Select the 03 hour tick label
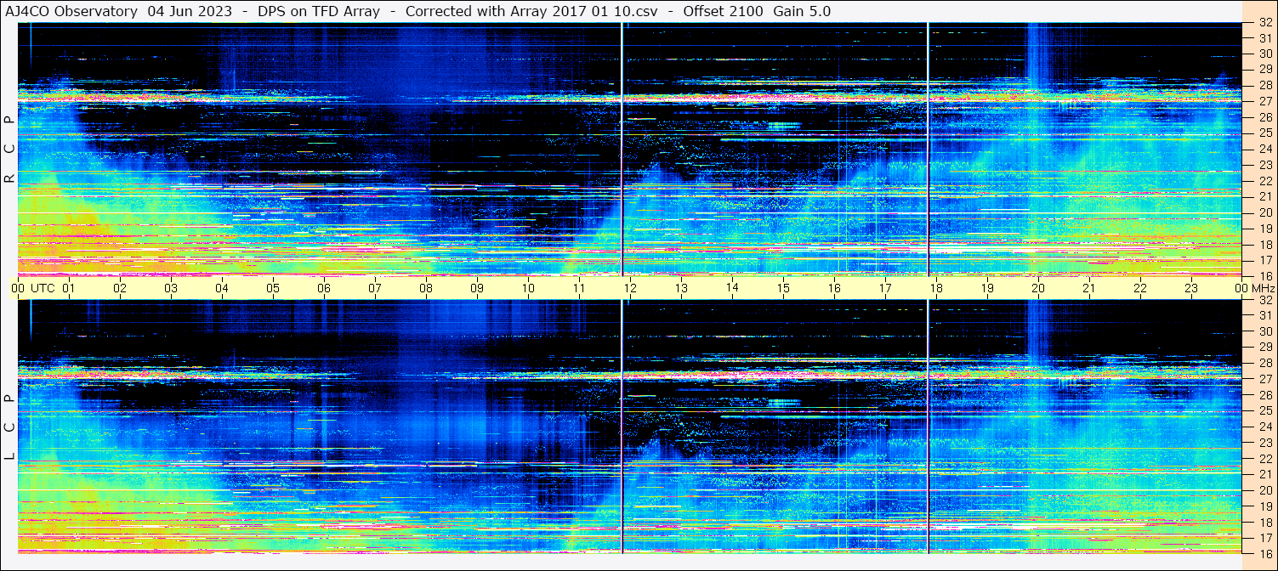The width and height of the screenshot is (1278, 571). (x=171, y=288)
